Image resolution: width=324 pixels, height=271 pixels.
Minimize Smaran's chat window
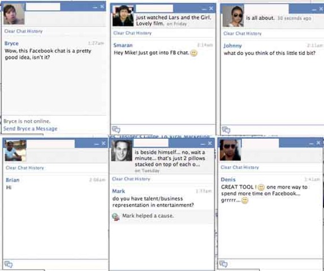[x=204, y=9]
